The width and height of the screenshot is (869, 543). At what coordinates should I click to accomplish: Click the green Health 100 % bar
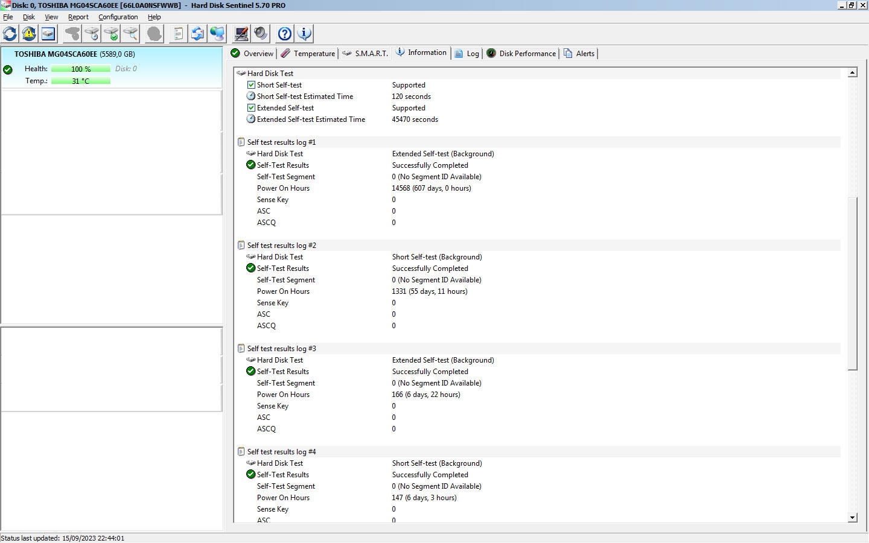point(81,69)
